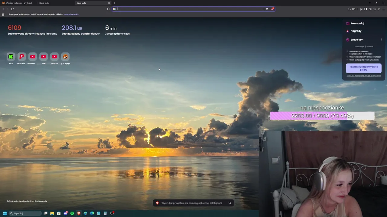The width and height of the screenshot is (387, 217).
Task: Open Spotify from the taskbar
Action: point(72,213)
